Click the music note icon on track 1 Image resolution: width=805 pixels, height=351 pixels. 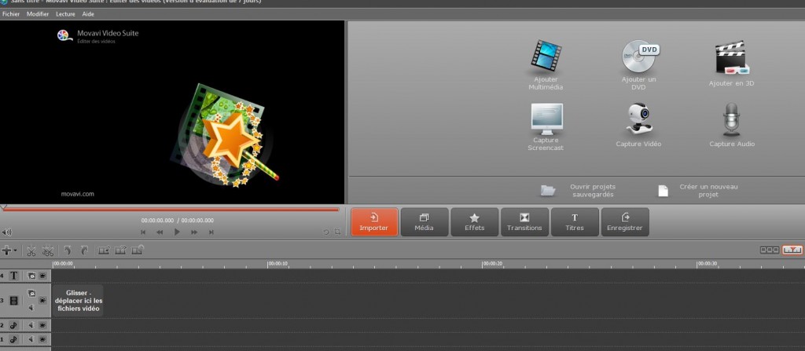14,339
